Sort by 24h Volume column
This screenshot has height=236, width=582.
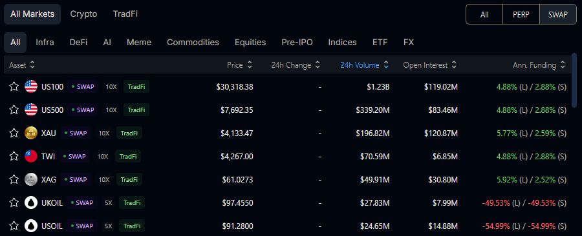point(365,64)
